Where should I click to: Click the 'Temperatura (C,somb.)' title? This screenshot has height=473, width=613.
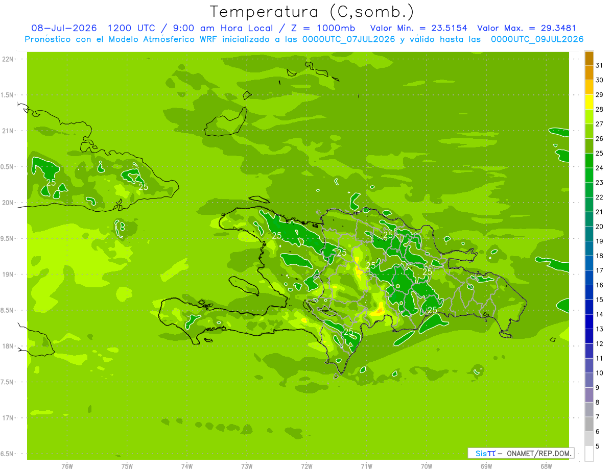click(x=312, y=11)
